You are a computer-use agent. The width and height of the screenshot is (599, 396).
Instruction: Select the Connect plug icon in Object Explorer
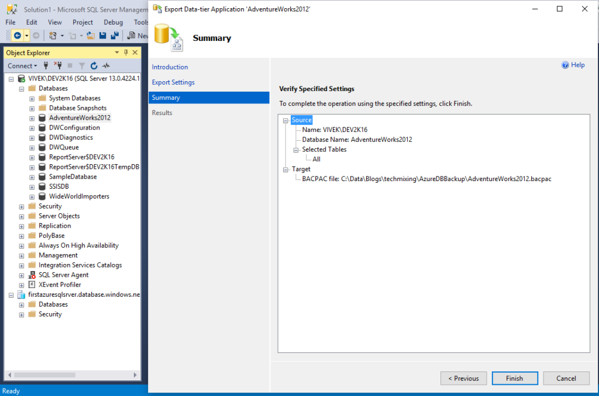pos(46,65)
